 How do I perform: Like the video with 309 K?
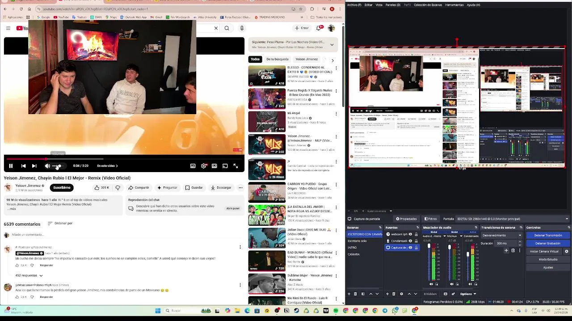(x=102, y=188)
